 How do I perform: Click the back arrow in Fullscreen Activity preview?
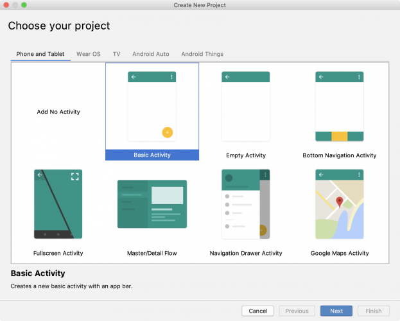point(40,175)
